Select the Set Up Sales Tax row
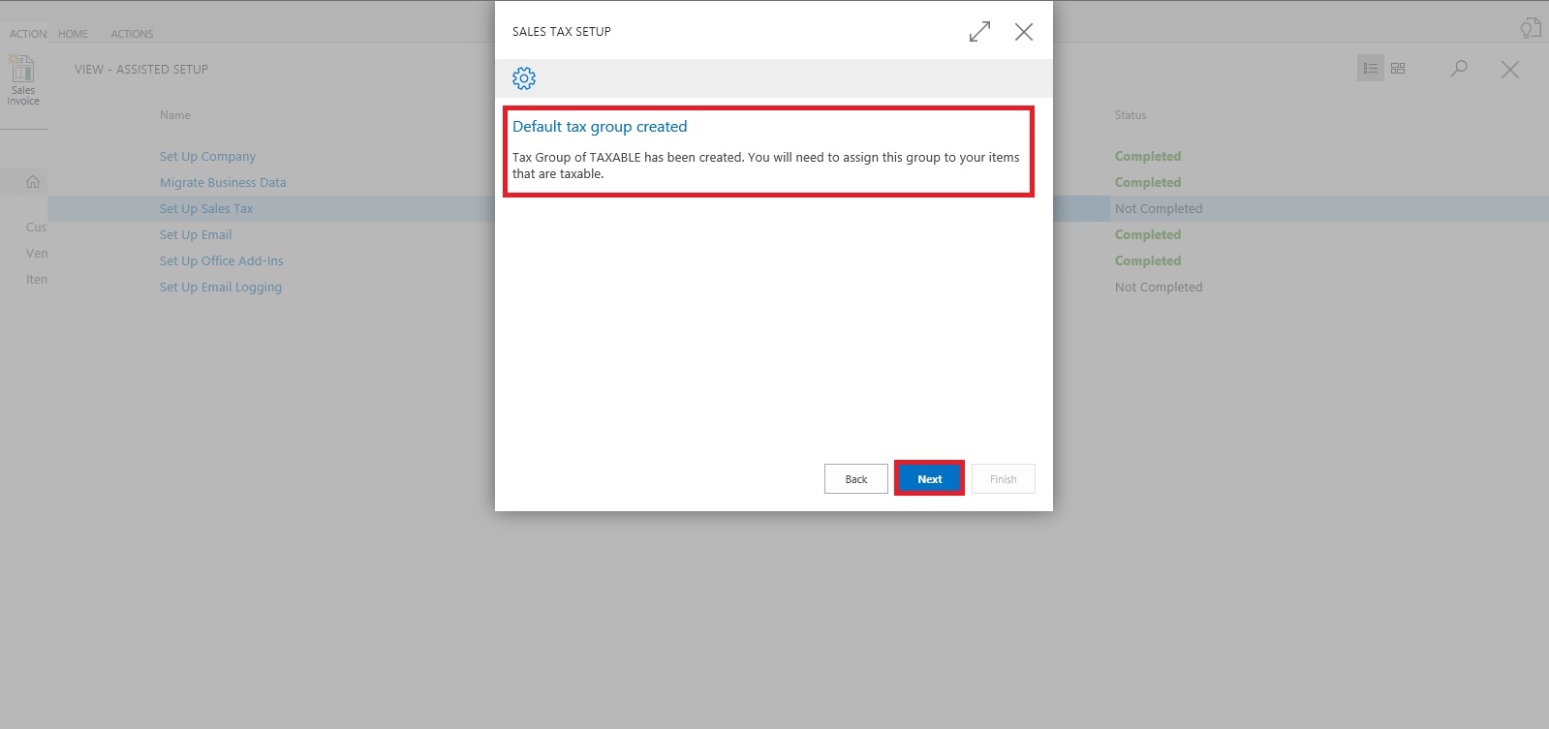Screen dimensions: 1549x729 coord(206,209)
